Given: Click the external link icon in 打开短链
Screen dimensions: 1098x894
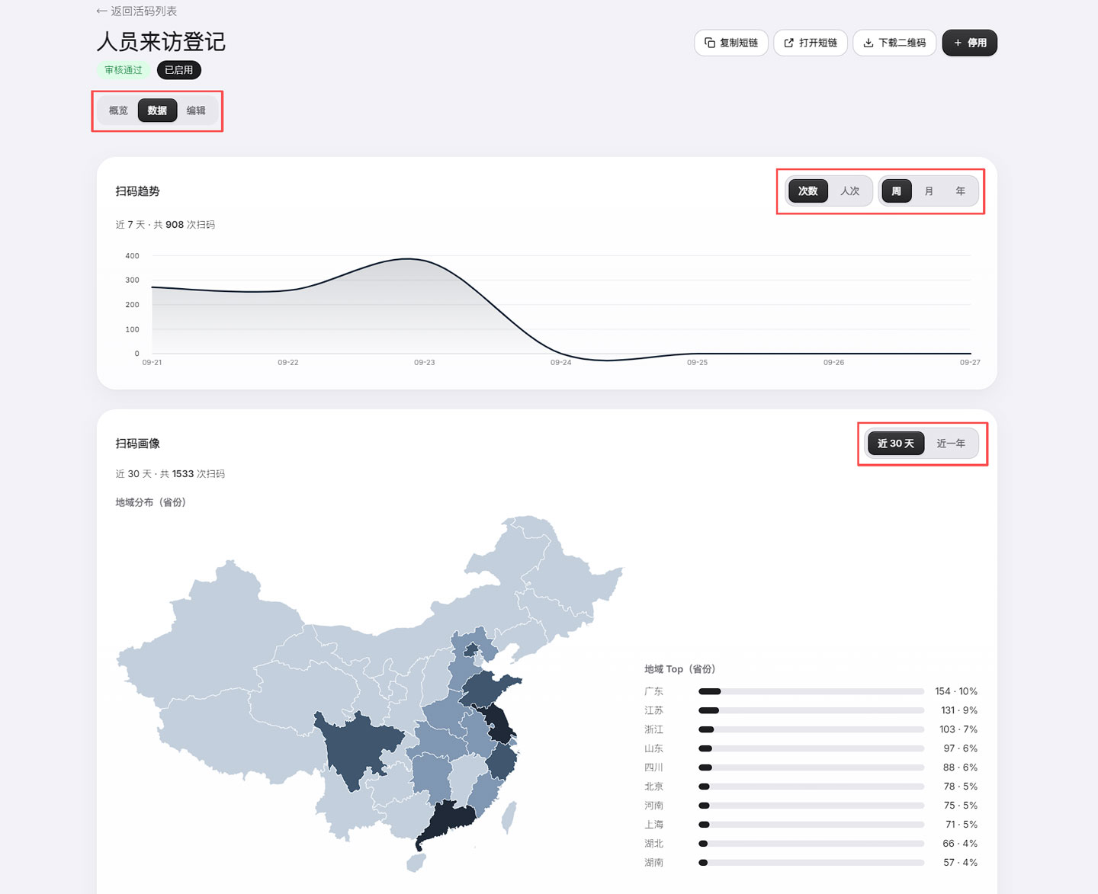Looking at the screenshot, I should coord(789,43).
